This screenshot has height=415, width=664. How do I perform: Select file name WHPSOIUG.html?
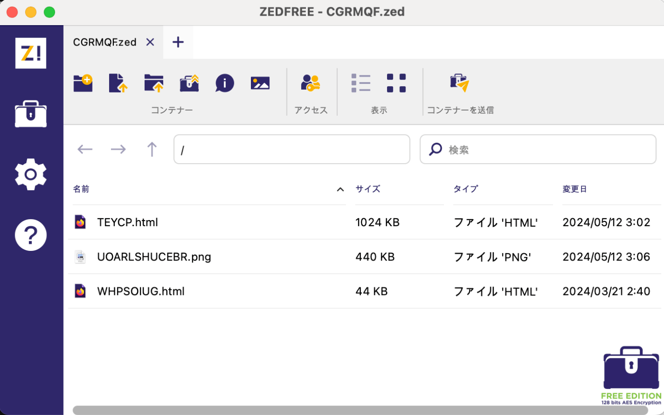pyautogui.click(x=141, y=291)
